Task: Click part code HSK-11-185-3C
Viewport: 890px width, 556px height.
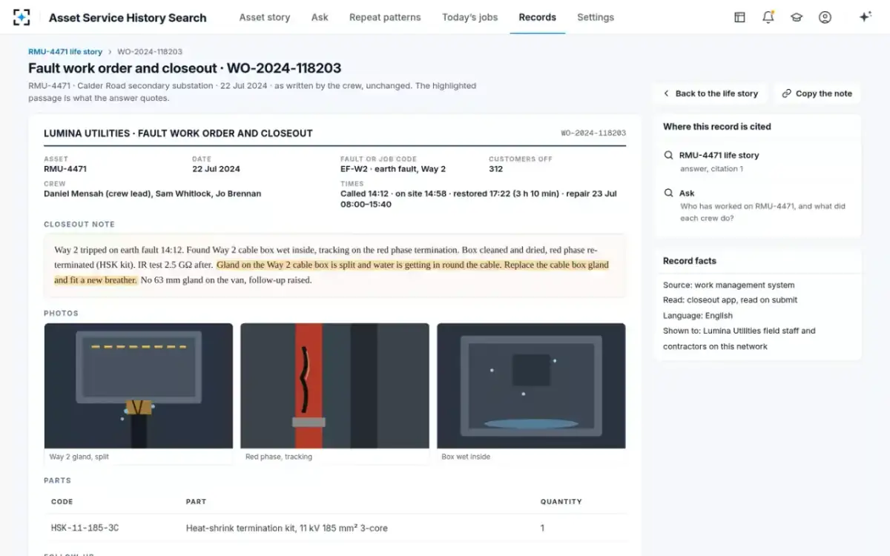Action: tap(85, 528)
